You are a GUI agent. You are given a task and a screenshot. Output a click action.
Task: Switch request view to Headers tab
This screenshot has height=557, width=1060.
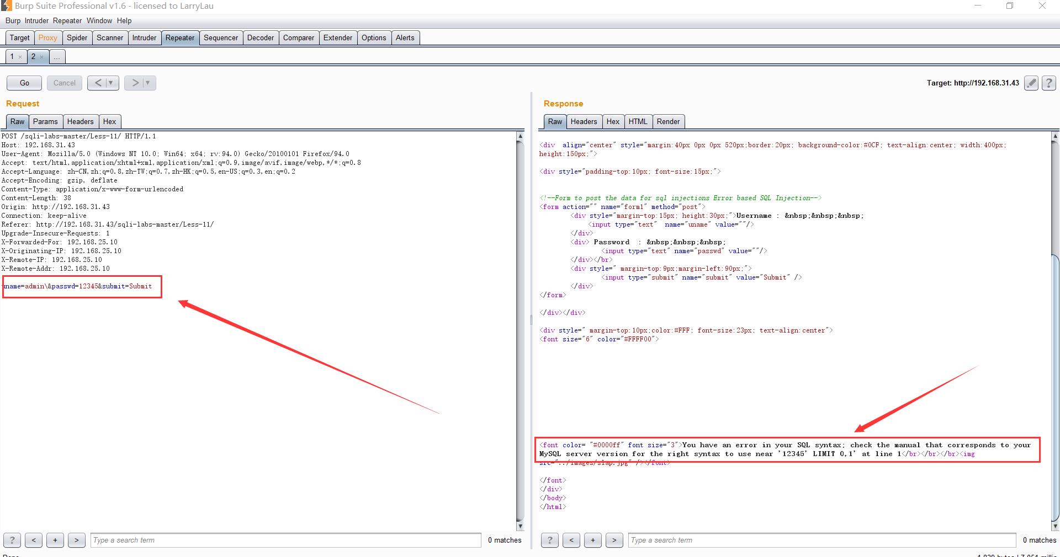point(81,121)
